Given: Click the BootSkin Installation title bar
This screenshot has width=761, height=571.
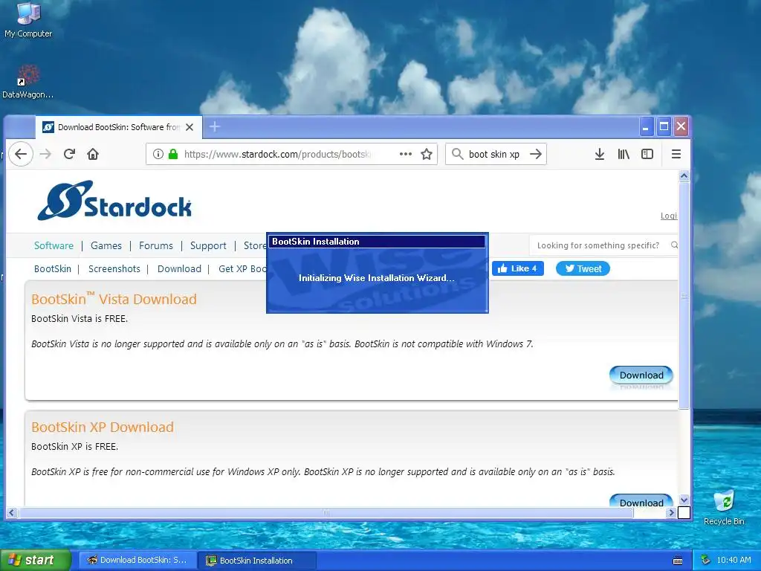Looking at the screenshot, I should point(377,242).
